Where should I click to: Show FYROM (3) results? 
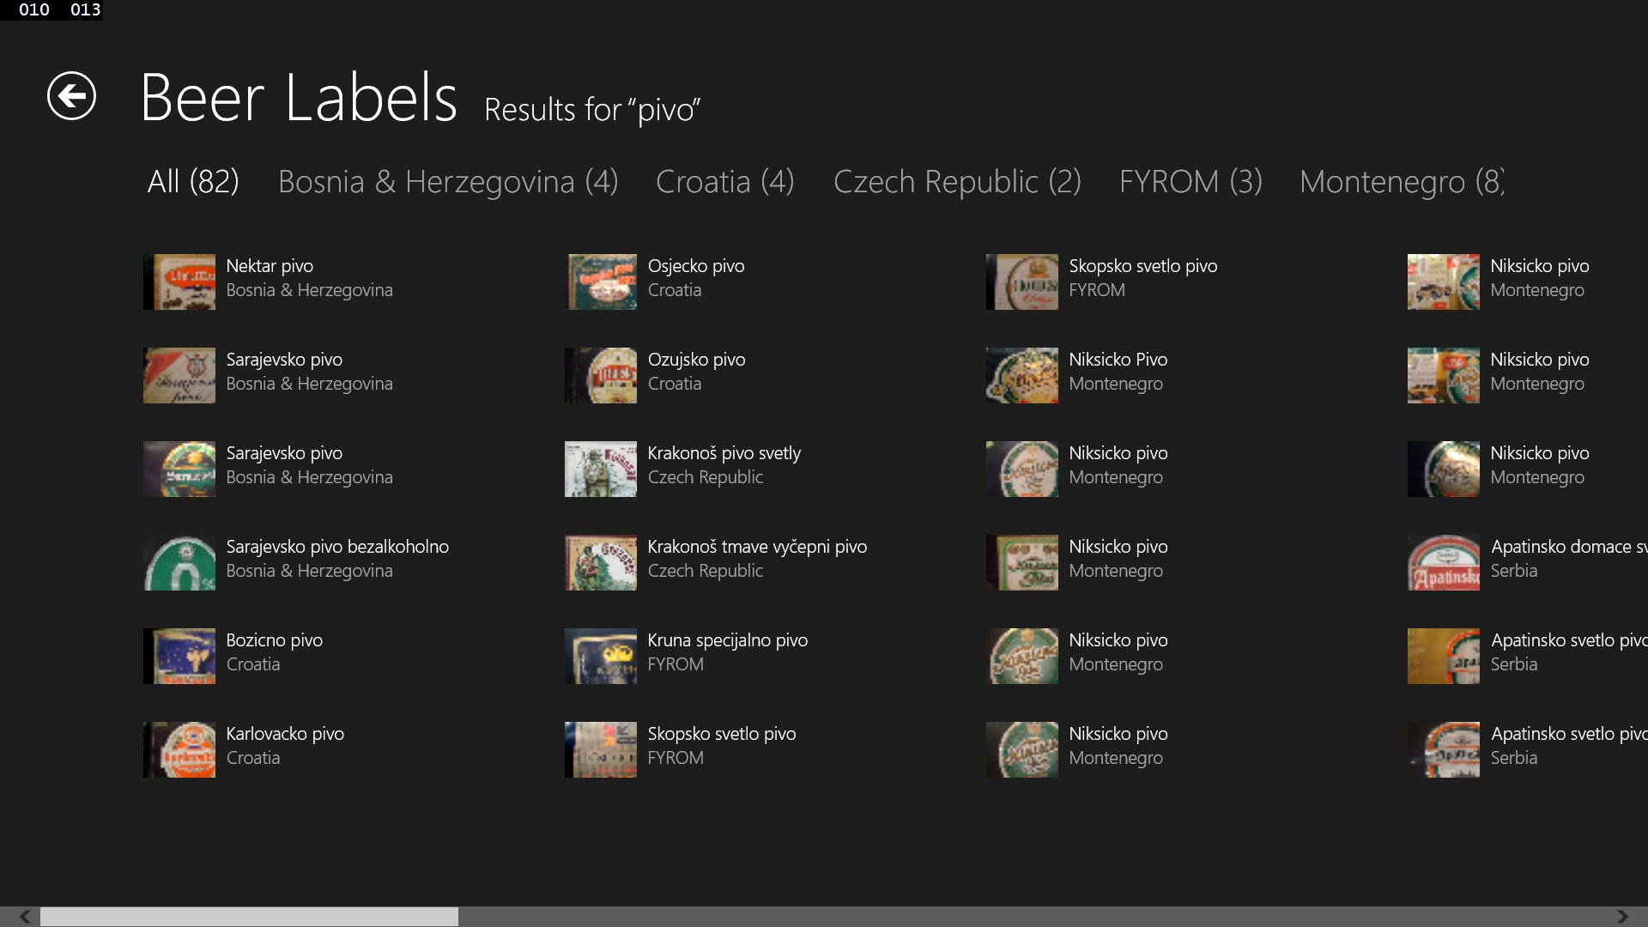click(x=1190, y=182)
